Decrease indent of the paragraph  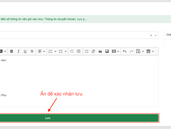72,51
